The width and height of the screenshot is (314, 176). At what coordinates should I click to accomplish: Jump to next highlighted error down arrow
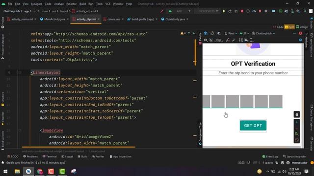click(194, 33)
